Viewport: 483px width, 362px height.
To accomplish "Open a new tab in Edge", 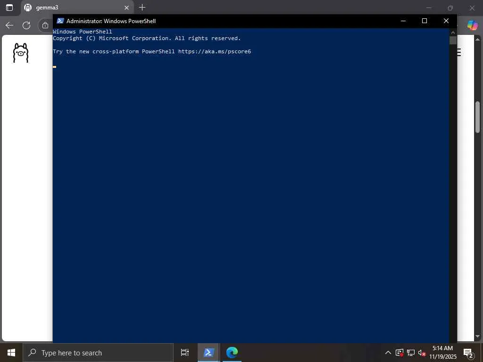I will tap(142, 8).
